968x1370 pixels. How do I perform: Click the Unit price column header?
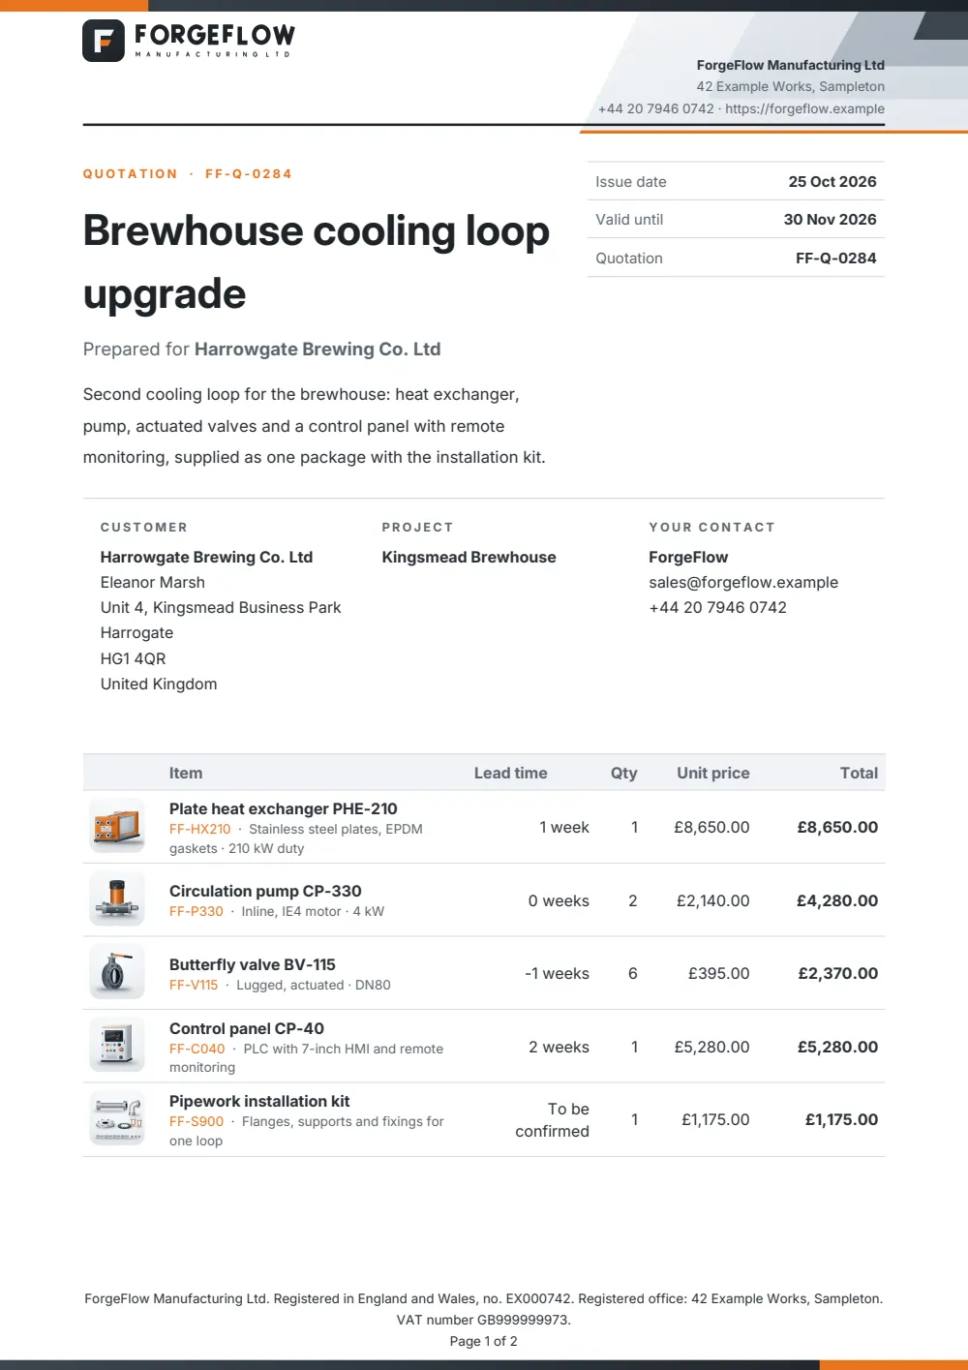point(713,773)
